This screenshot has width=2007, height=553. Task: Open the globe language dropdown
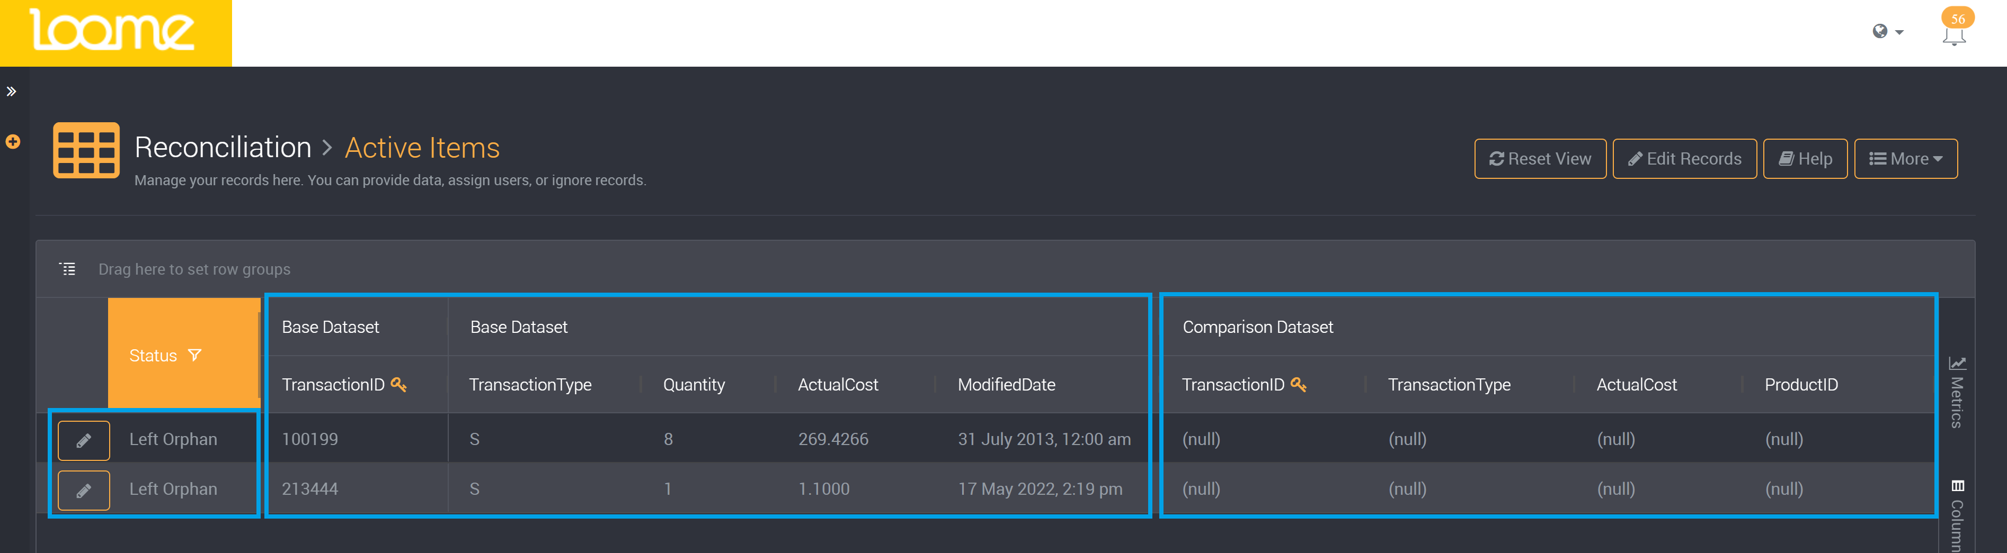pos(1887,31)
